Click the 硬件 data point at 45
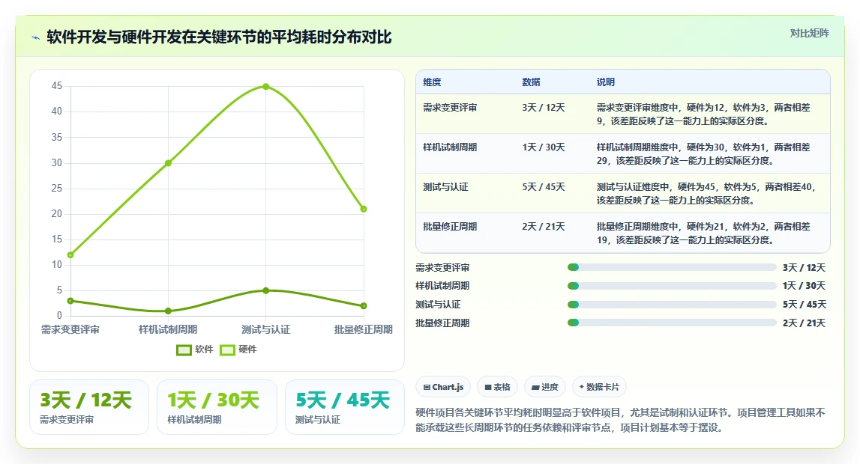860x464 pixels. [x=266, y=87]
